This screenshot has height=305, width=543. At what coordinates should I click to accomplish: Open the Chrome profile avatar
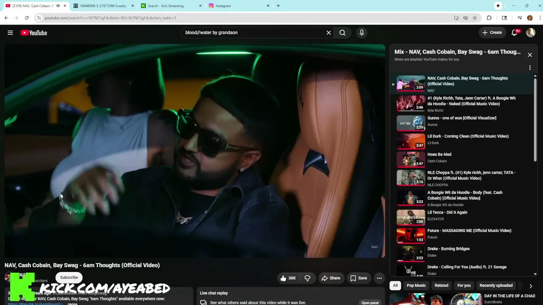click(x=530, y=18)
